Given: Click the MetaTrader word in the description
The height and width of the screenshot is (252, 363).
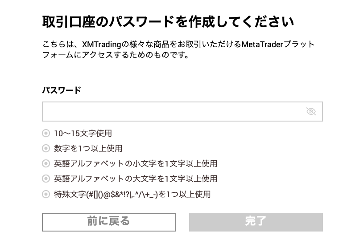Looking at the screenshot, I should tap(262, 44).
